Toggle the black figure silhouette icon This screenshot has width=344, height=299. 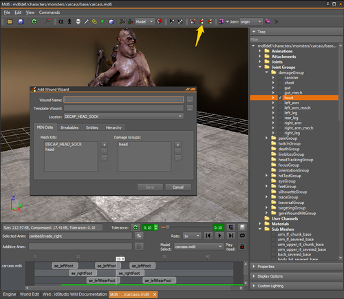[69, 21]
